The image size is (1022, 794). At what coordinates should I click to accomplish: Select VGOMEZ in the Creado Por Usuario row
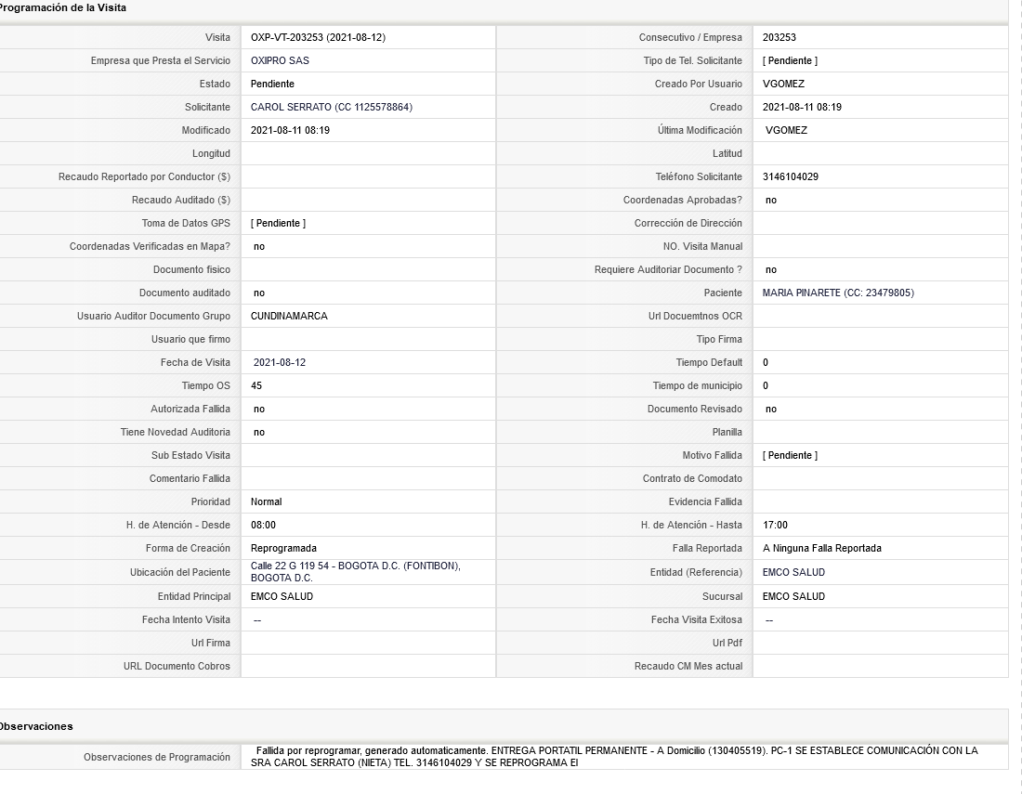[783, 84]
